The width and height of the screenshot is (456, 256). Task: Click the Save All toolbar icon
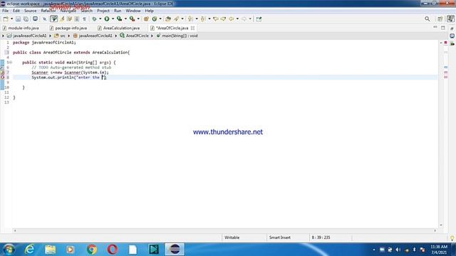tap(26, 19)
